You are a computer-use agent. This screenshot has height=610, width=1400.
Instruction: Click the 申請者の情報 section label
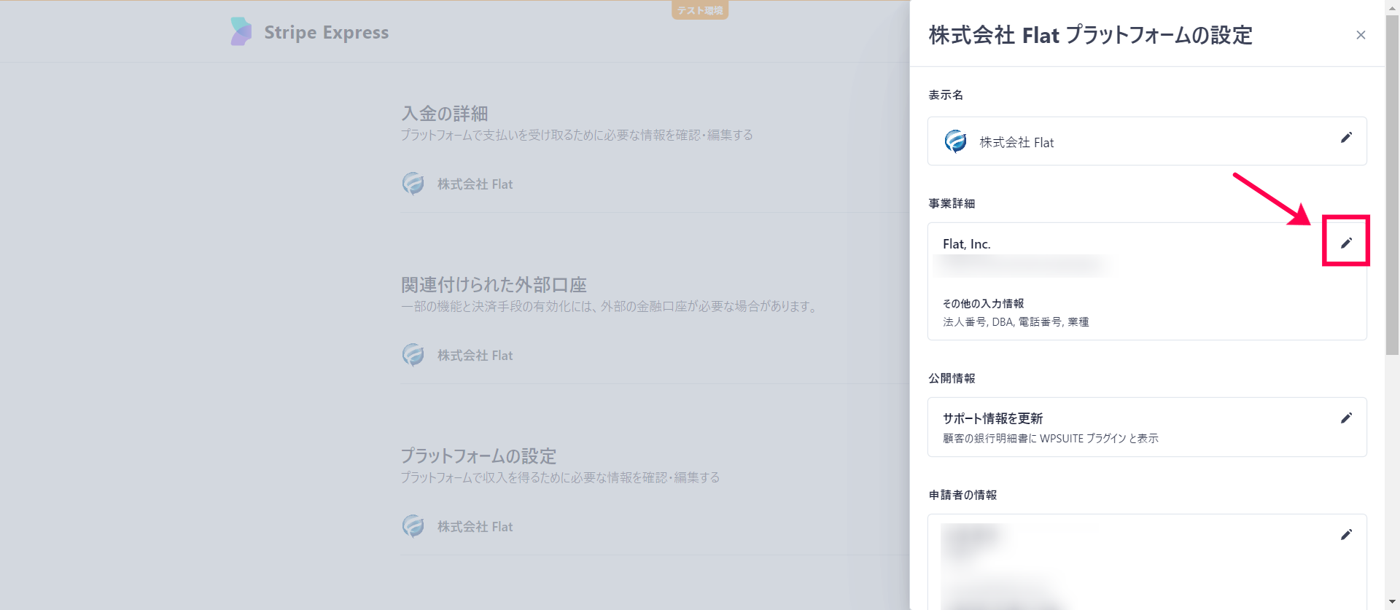point(962,495)
